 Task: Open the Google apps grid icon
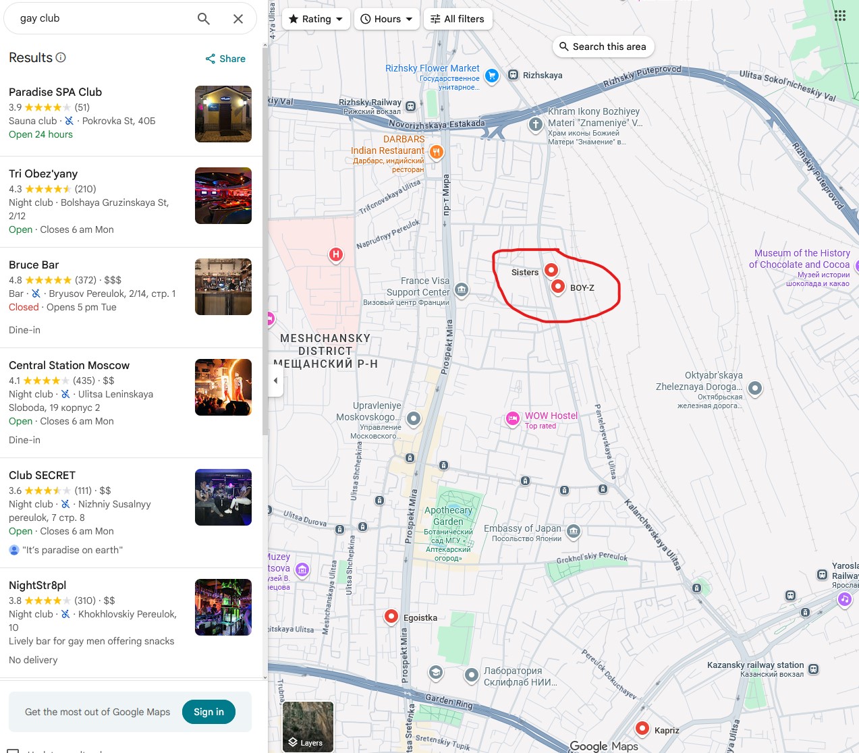[839, 16]
